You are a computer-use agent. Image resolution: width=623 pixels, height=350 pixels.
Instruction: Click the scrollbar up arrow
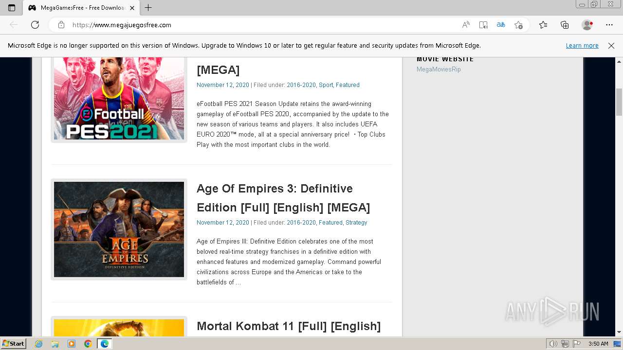pyautogui.click(x=619, y=61)
